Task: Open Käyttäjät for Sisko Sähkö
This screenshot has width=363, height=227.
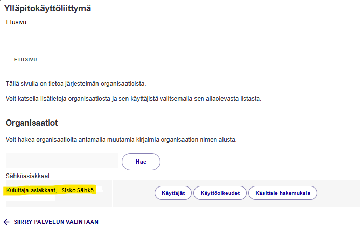Action: point(173,193)
